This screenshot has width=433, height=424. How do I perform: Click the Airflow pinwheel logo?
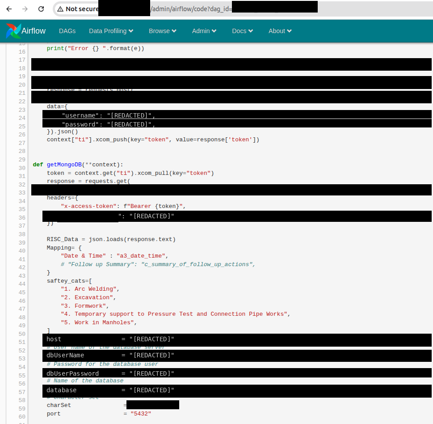tap(13, 31)
